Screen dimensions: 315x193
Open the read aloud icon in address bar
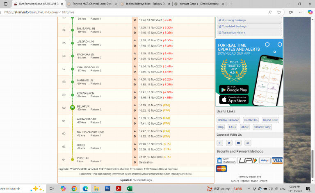pyautogui.click(x=270, y=12)
